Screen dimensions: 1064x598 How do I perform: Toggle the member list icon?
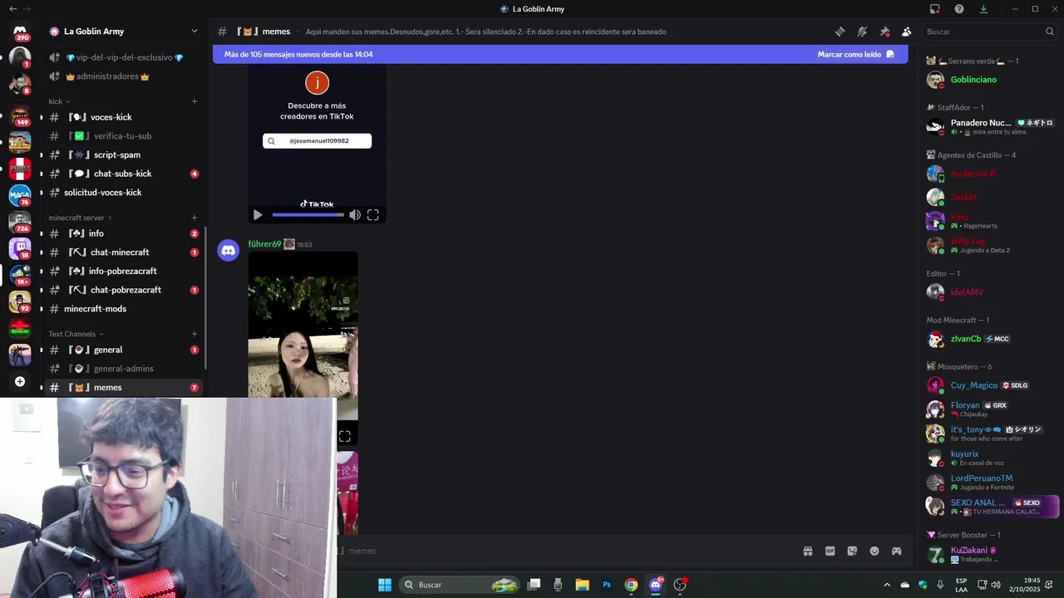906,32
